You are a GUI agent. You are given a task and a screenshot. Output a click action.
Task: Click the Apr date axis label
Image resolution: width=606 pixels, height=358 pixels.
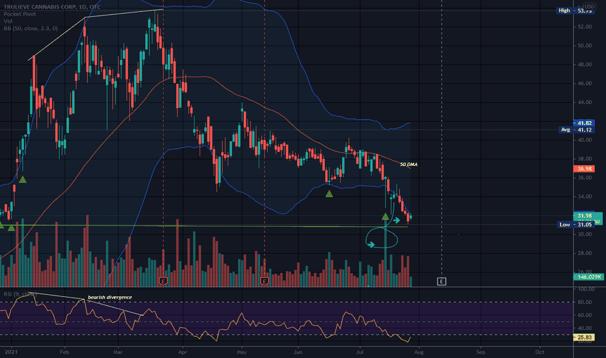(183, 351)
